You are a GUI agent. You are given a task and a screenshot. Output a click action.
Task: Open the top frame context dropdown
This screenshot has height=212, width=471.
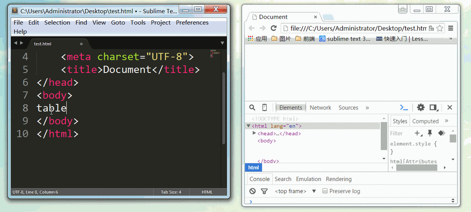coord(314,191)
